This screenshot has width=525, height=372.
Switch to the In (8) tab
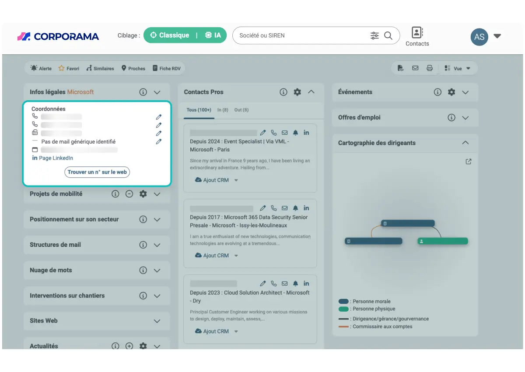pos(223,110)
